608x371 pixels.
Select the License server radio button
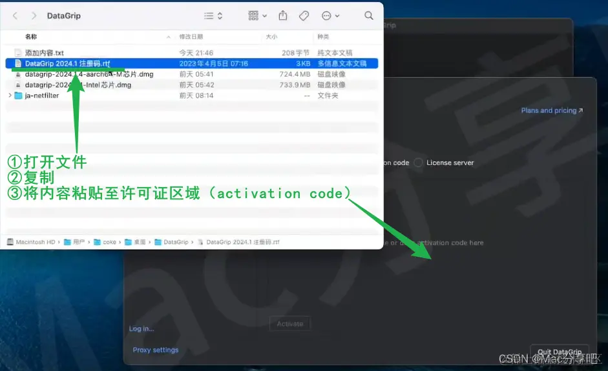click(x=418, y=163)
